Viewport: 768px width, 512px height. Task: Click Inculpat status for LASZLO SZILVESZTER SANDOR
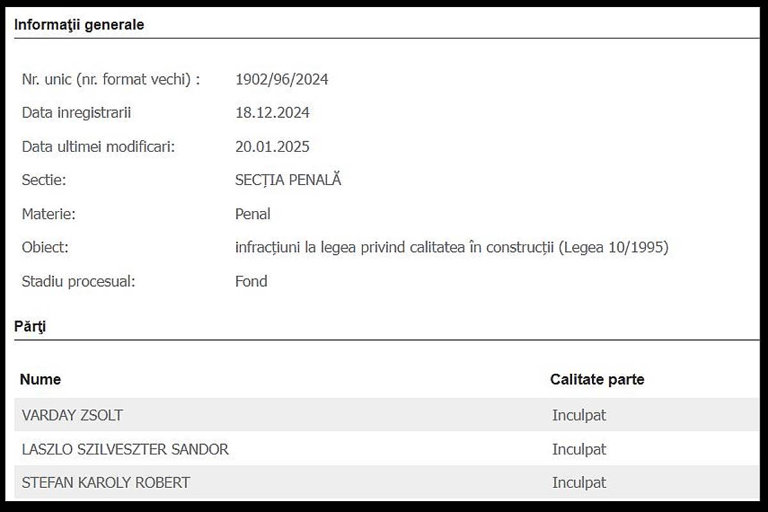pyautogui.click(x=579, y=449)
